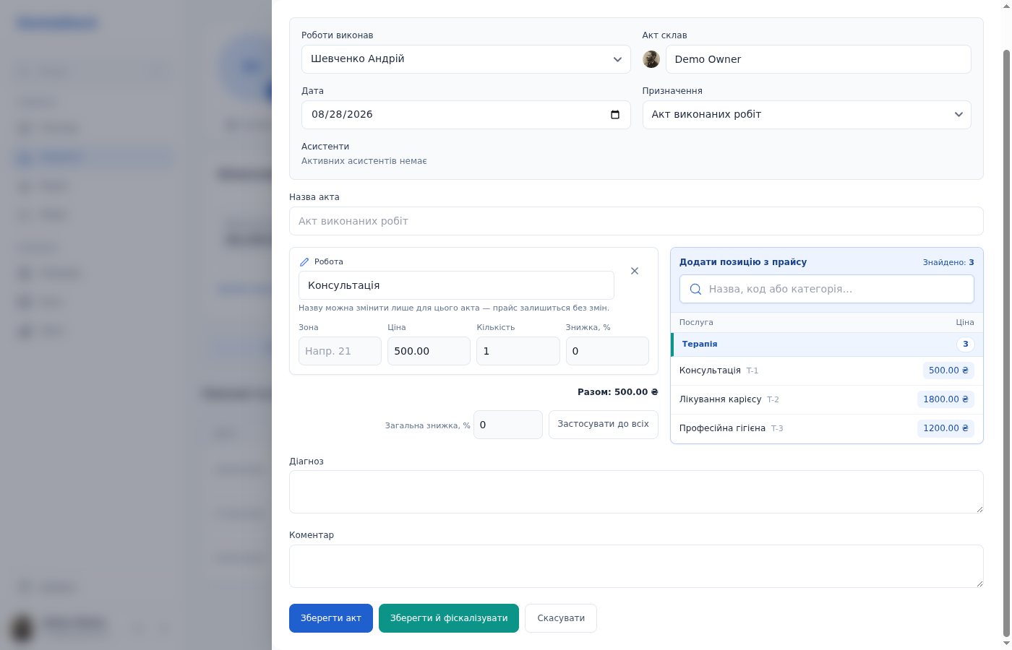
Task: Click the Ціна column header in price list
Action: 965,323
